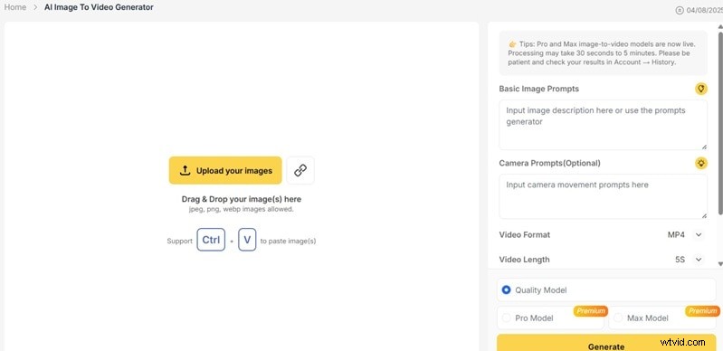Screen dimensions: 723x351
Task: Click the V key hint box
Action: tap(247, 240)
